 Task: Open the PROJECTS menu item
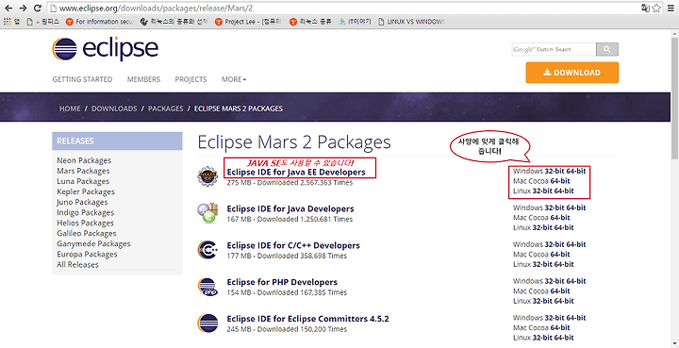190,79
